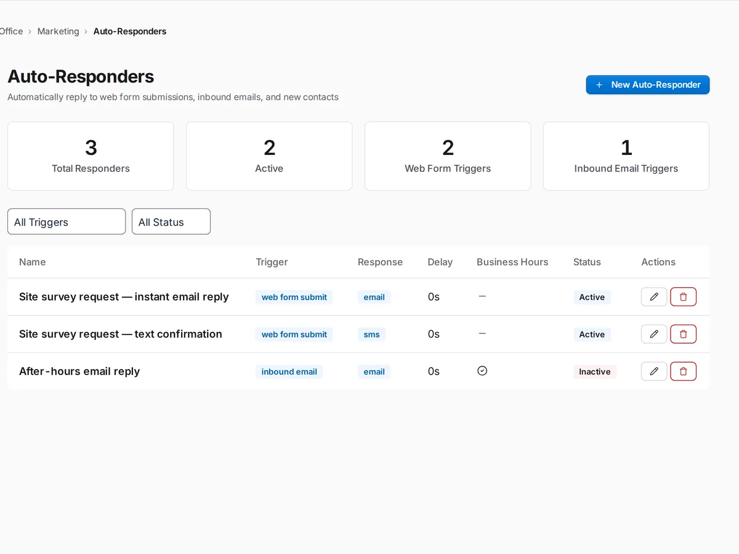This screenshot has height=554, width=739.
Task: Click the 0s delay in After-hours row
Action: (x=434, y=371)
